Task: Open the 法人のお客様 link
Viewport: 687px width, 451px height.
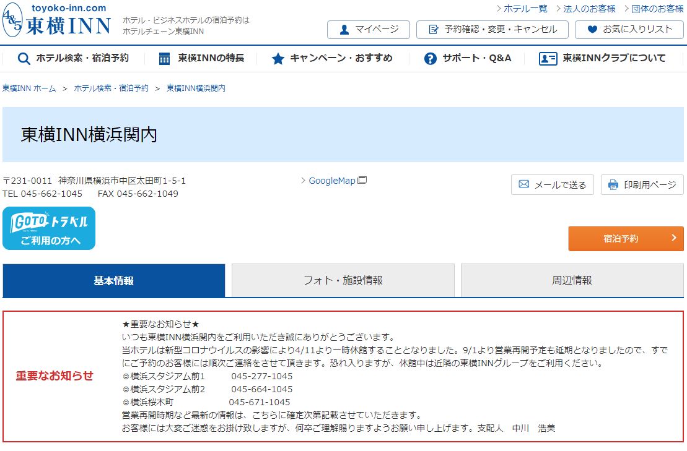Action: 589,9
